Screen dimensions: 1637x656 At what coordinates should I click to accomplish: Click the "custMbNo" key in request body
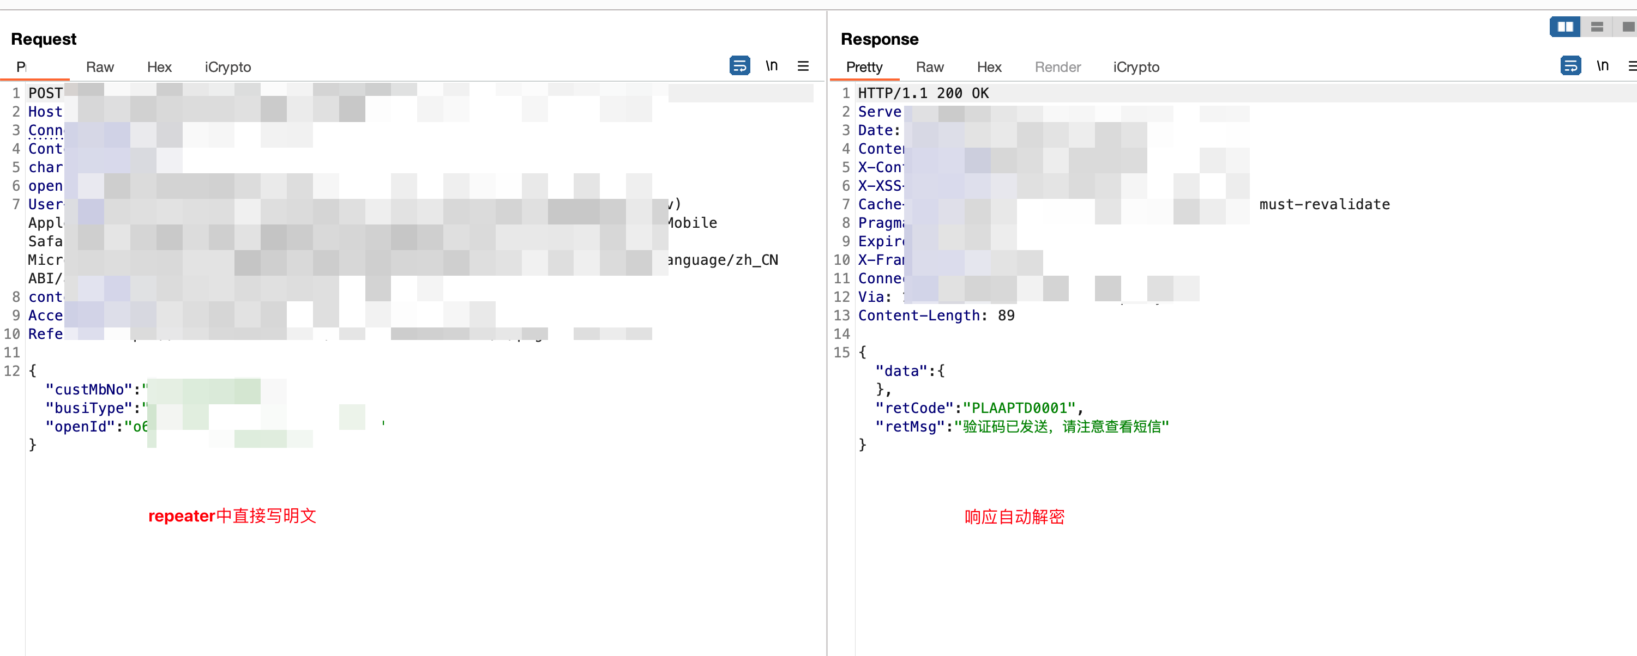(88, 389)
